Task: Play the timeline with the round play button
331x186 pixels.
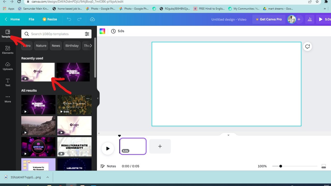Action: (108, 148)
